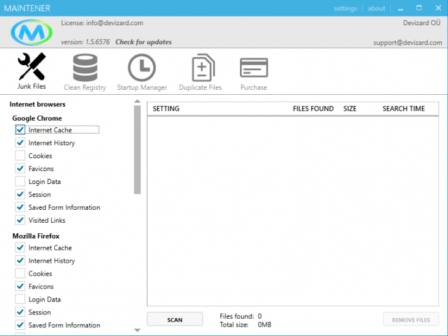Uncheck Google Chrome Saved Form Information
This screenshot has width=448, height=336.
tap(20, 207)
